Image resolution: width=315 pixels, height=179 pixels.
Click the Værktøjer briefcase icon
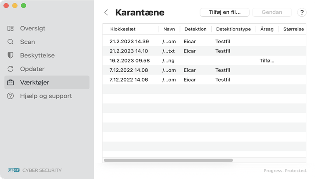(x=10, y=82)
